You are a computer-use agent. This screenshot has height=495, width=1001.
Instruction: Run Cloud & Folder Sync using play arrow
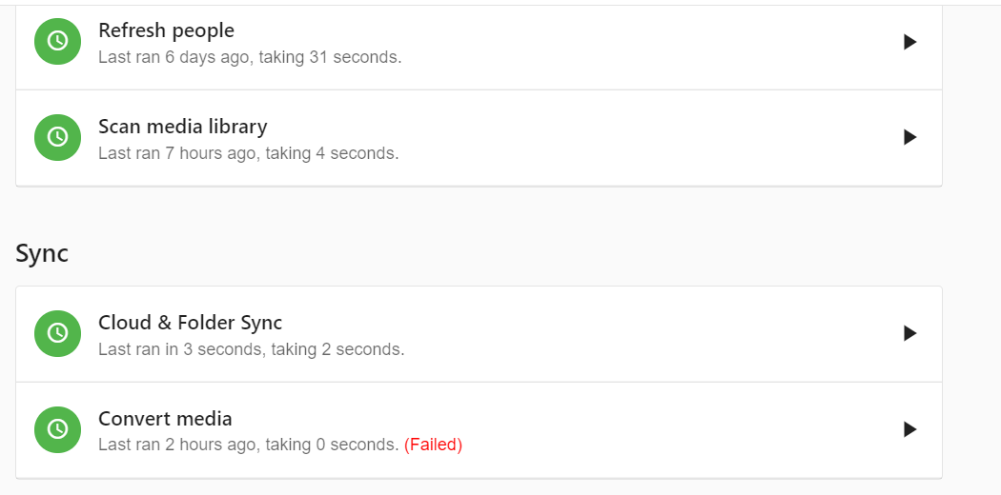(x=909, y=333)
